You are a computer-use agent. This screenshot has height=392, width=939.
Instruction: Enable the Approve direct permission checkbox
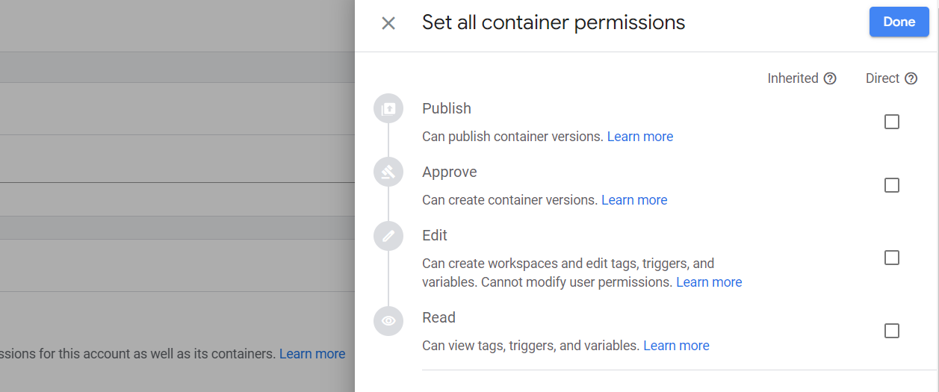tap(891, 185)
